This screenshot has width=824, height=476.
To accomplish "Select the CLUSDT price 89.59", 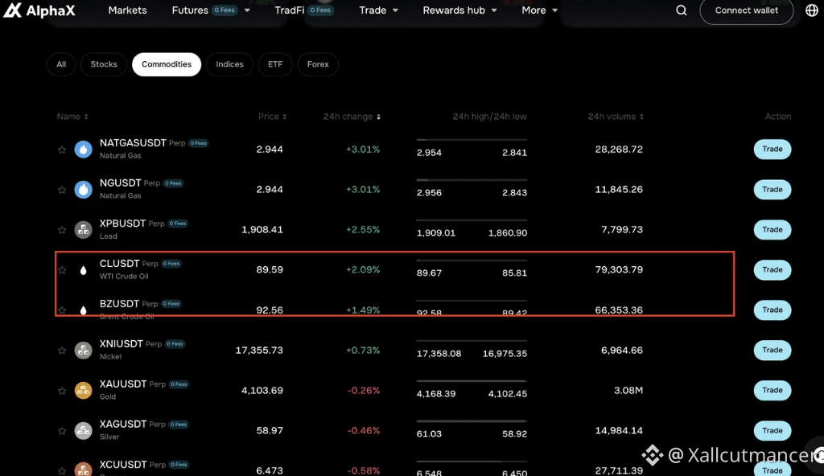I will (270, 269).
